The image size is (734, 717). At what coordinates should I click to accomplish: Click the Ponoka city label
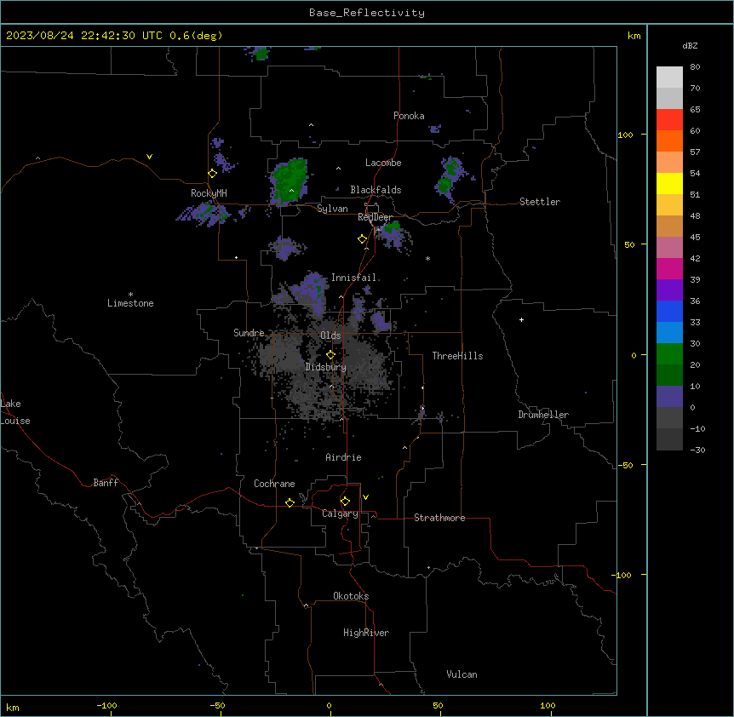pos(409,116)
